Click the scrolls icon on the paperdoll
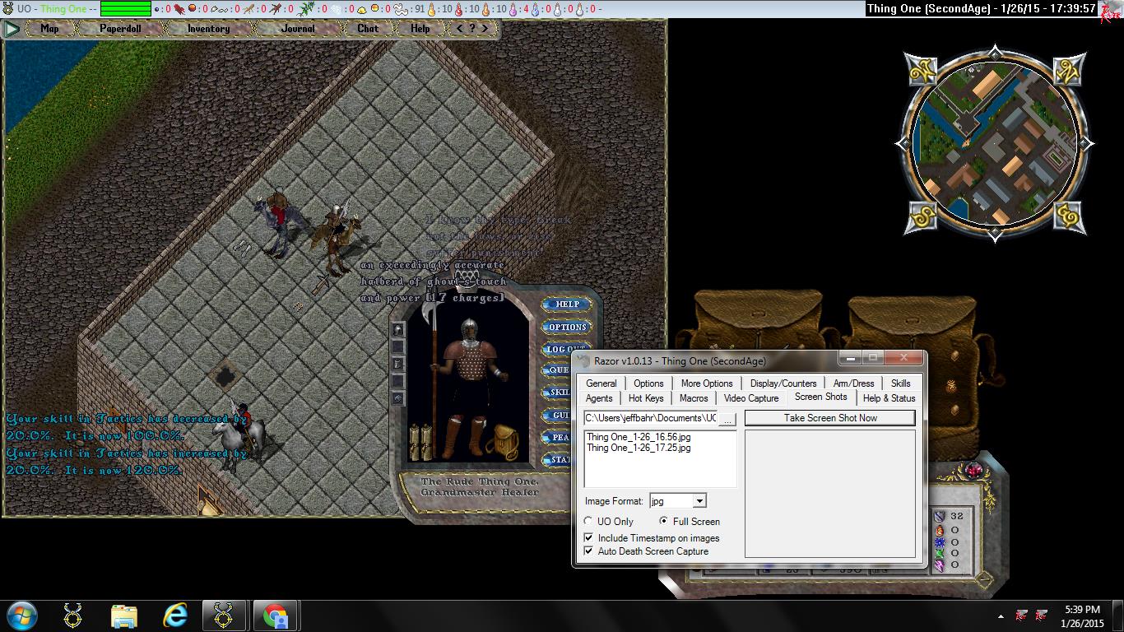The height and width of the screenshot is (632, 1124). pyautogui.click(x=420, y=442)
